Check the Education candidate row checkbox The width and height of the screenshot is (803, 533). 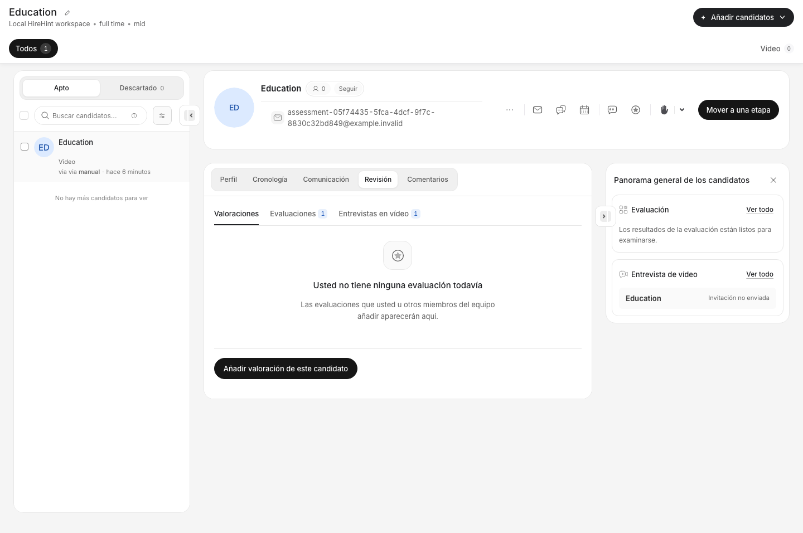[25, 147]
